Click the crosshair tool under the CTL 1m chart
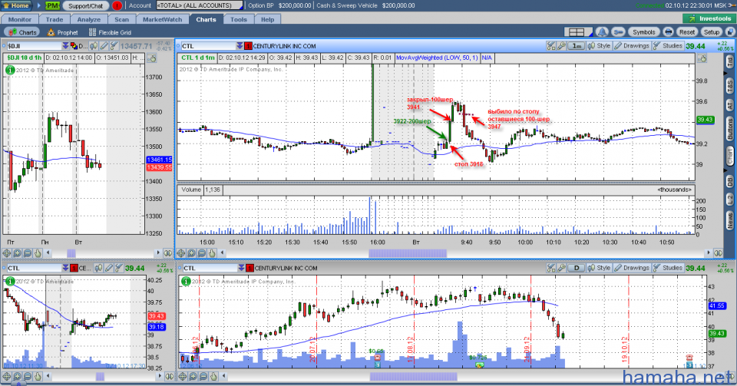The height and width of the screenshot is (386, 737). pyautogui.click(x=181, y=253)
